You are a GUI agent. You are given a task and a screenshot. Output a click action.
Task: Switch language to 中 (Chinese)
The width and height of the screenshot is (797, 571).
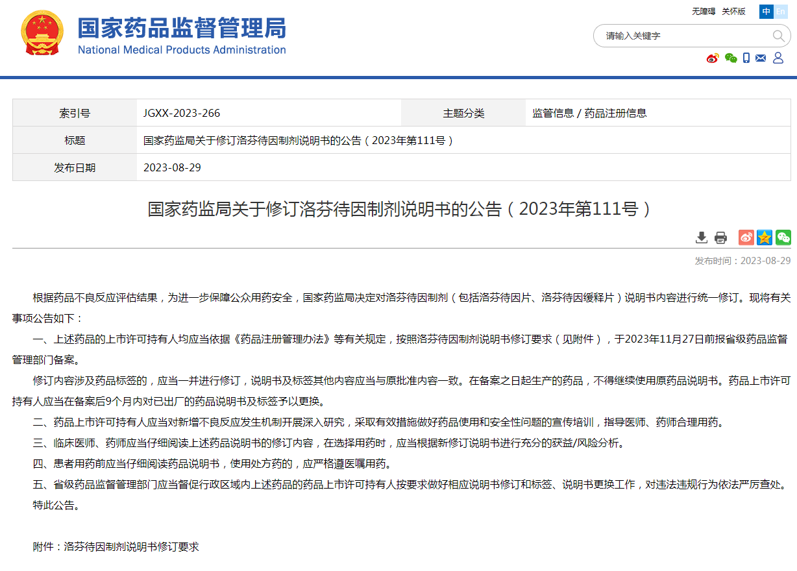[766, 12]
